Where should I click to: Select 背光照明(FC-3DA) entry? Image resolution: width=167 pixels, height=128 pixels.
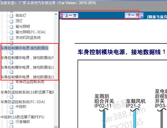click(30, 32)
